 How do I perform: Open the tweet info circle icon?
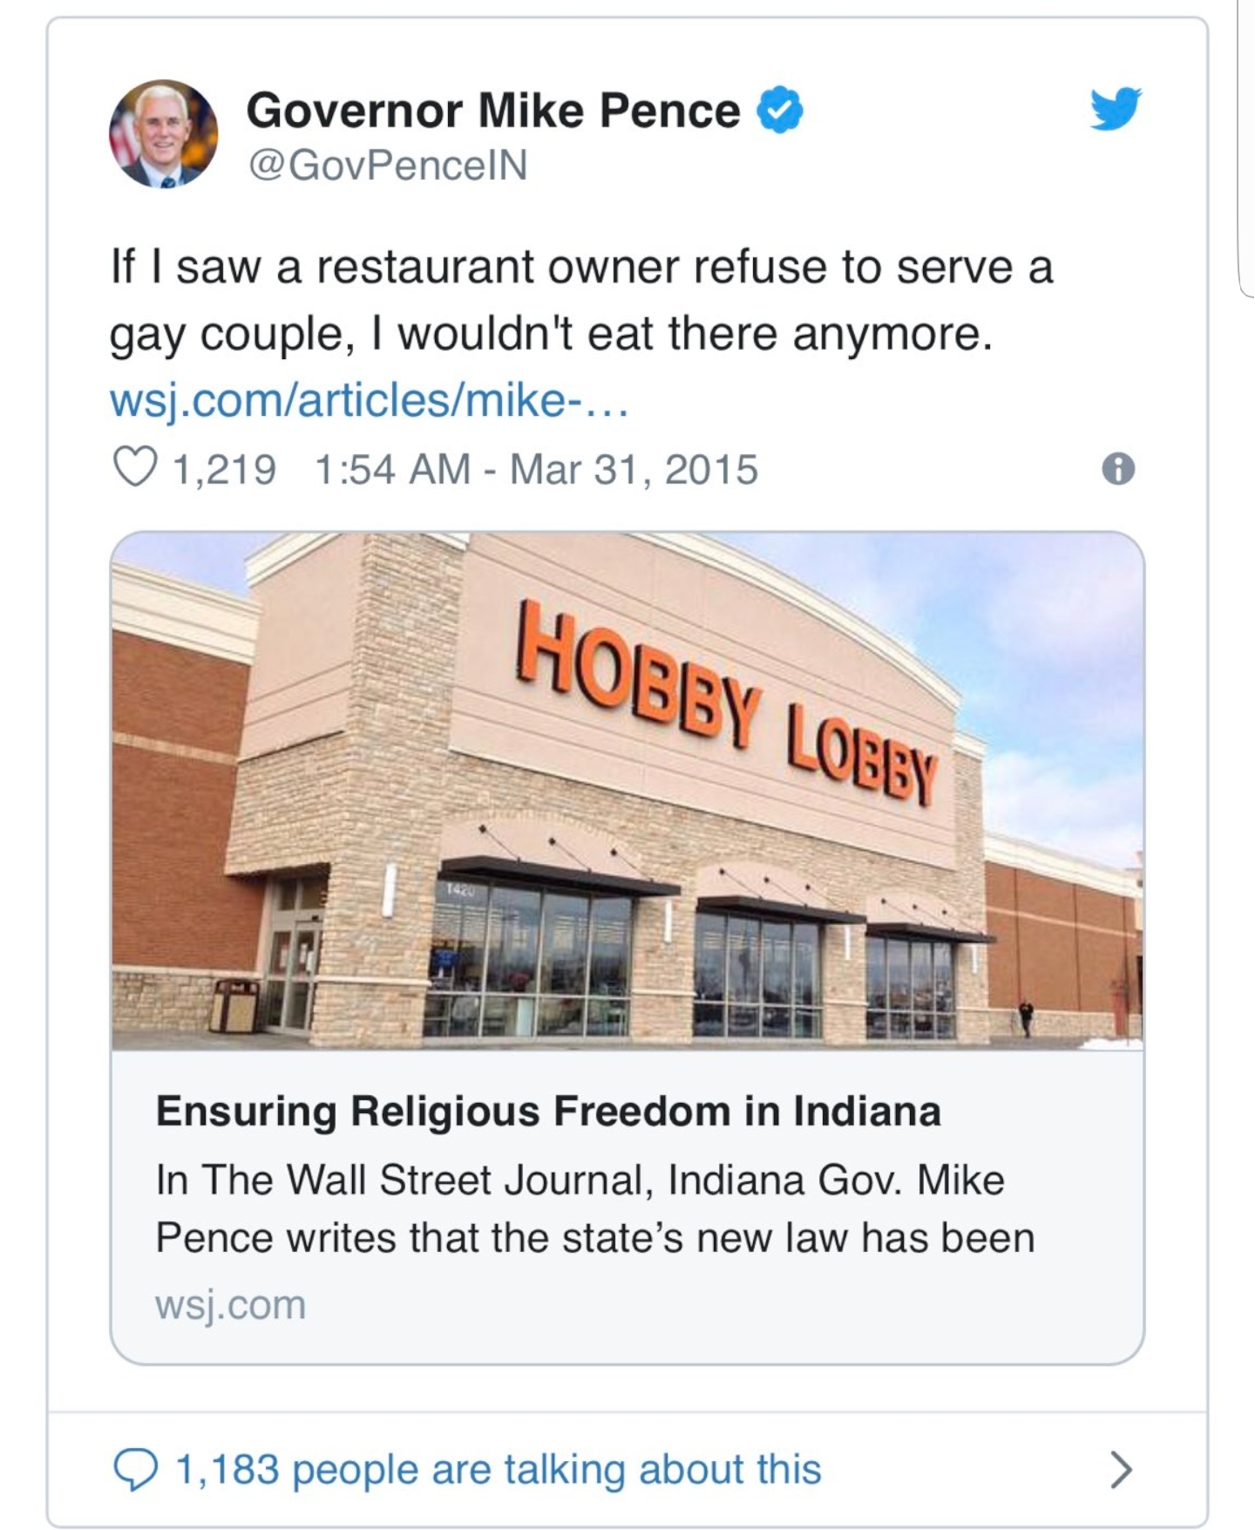coord(1118,471)
